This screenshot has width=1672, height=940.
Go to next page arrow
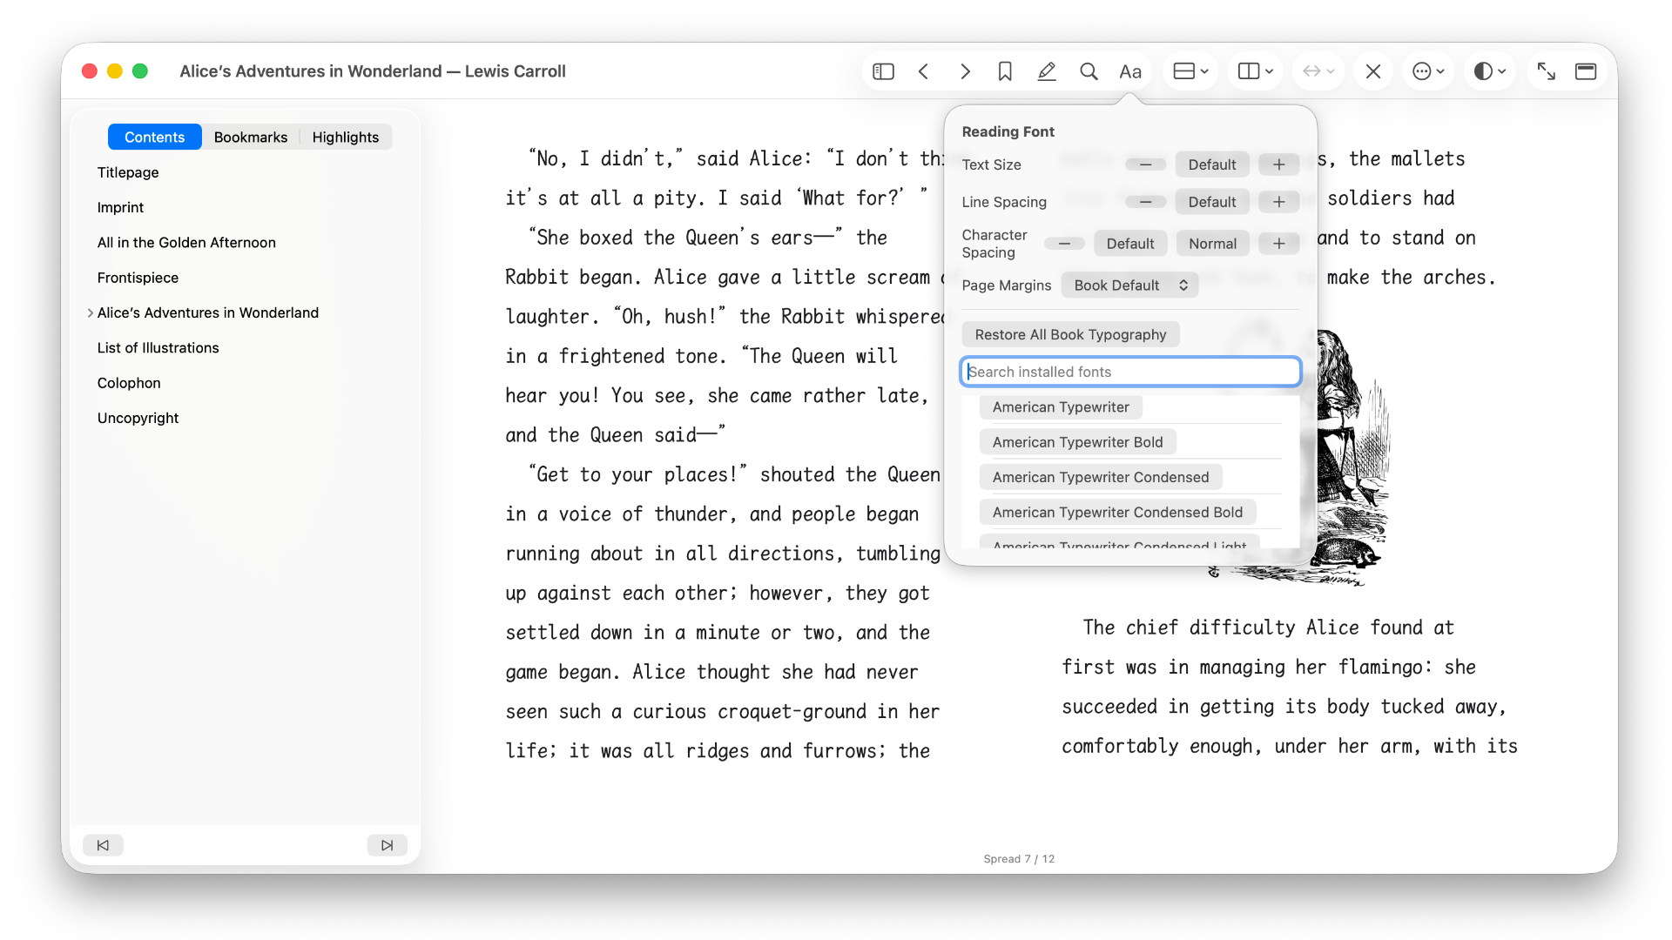[x=965, y=71]
